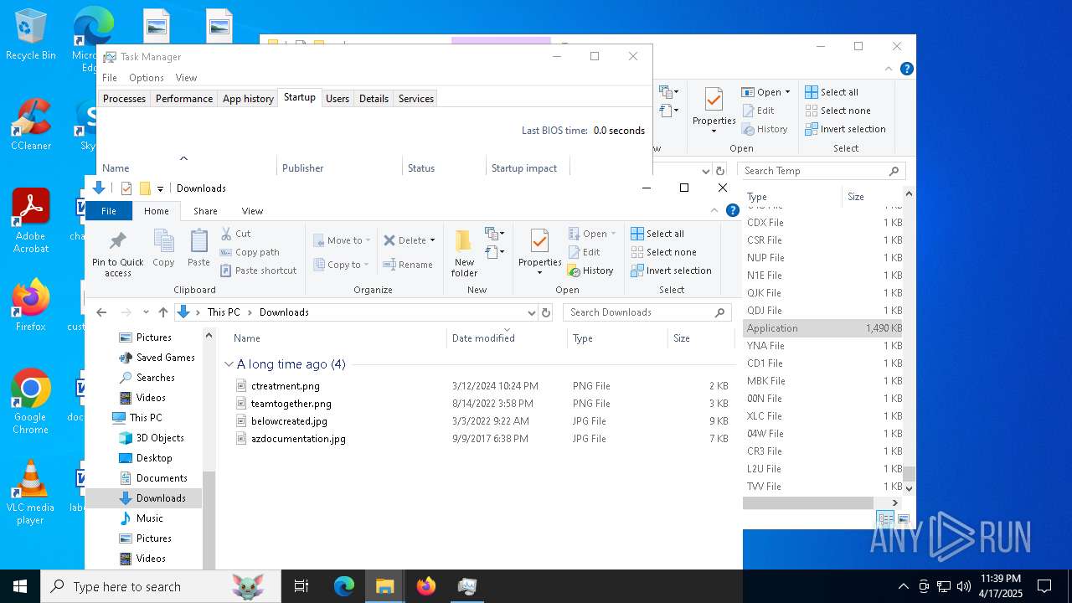The image size is (1072, 603).
Task: Sort files by Date modified column
Action: [x=507, y=338]
